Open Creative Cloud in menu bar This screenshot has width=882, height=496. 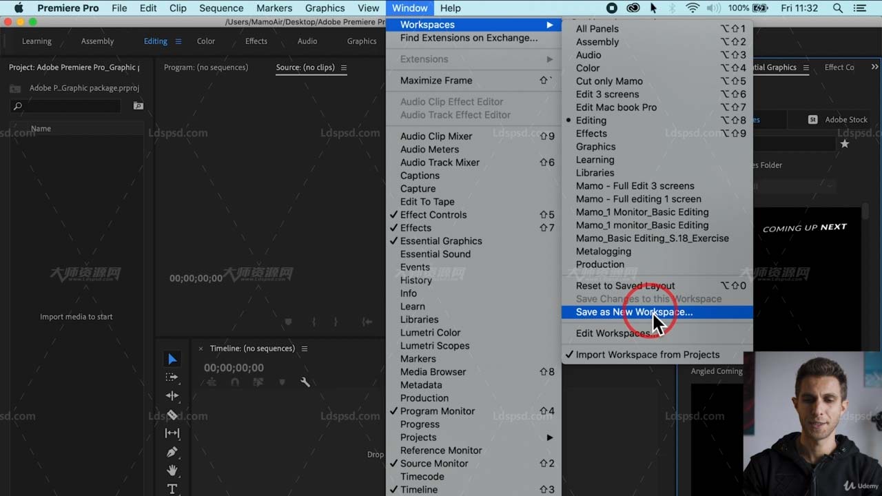coord(633,8)
